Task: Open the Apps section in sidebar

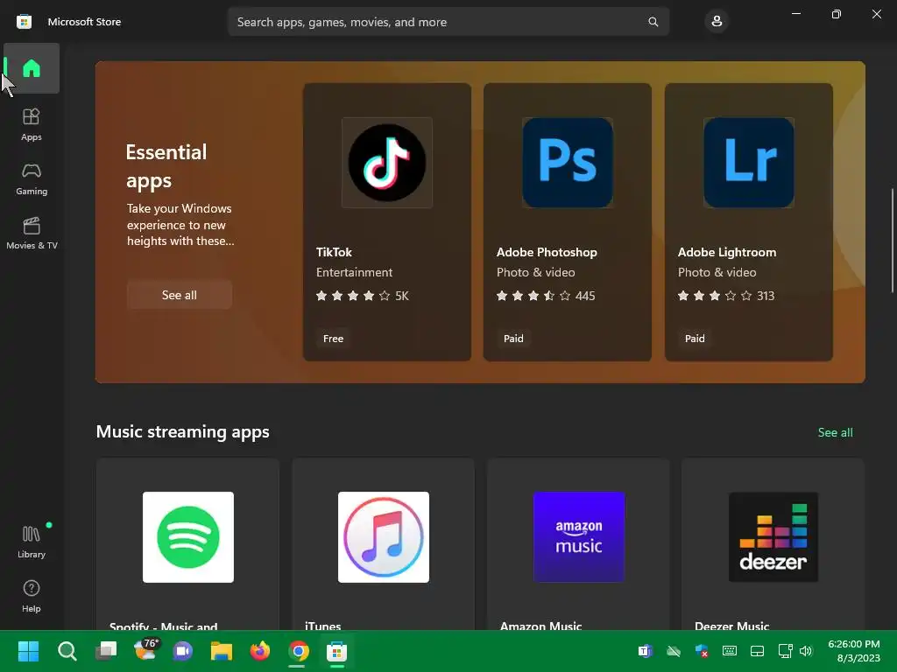Action: coord(32,124)
